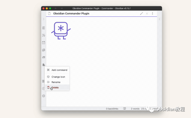Click the Commander mascot image in note
The width and height of the screenshot is (191, 118).
pos(61,31)
